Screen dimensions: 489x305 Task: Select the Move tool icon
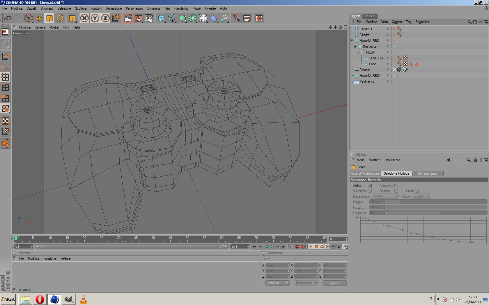[x=39, y=18]
